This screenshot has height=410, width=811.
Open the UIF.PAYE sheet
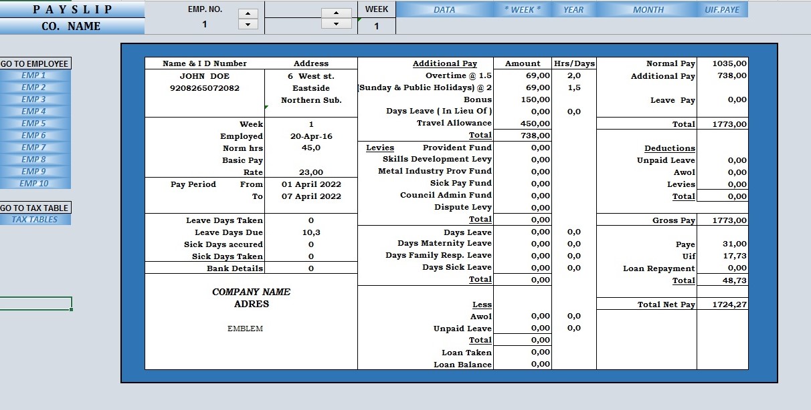(x=723, y=9)
